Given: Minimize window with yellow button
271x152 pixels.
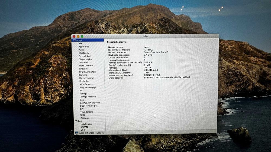Looking at the screenshot, I should (78, 36).
